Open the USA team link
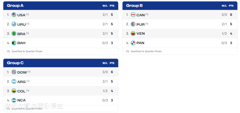Image resolution: width=240 pixels, height=113 pixels. pos(21,15)
